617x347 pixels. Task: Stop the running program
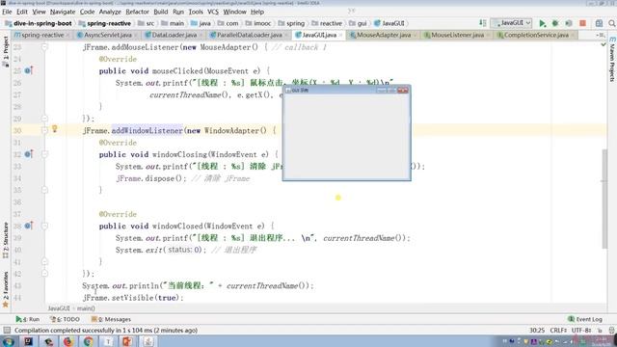pos(582,23)
